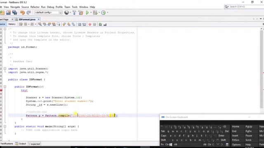The height and width of the screenshot is (148, 264).
Task: Click the Debug Project icon
Action: (95, 13)
